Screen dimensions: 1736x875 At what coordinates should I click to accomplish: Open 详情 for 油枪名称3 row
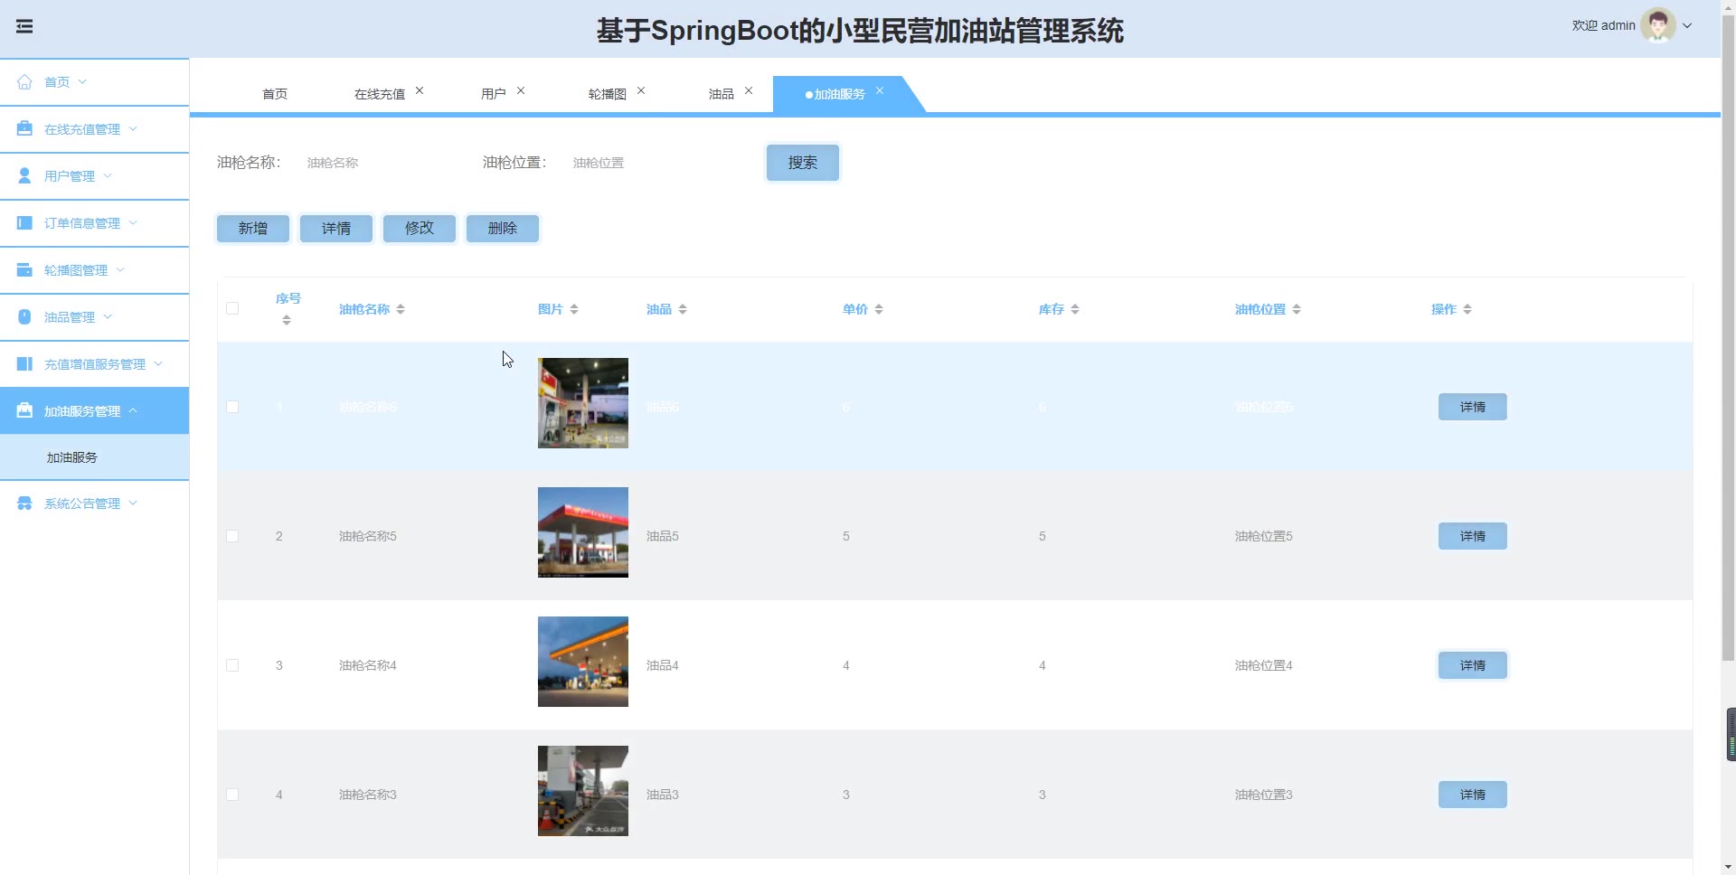tap(1473, 795)
